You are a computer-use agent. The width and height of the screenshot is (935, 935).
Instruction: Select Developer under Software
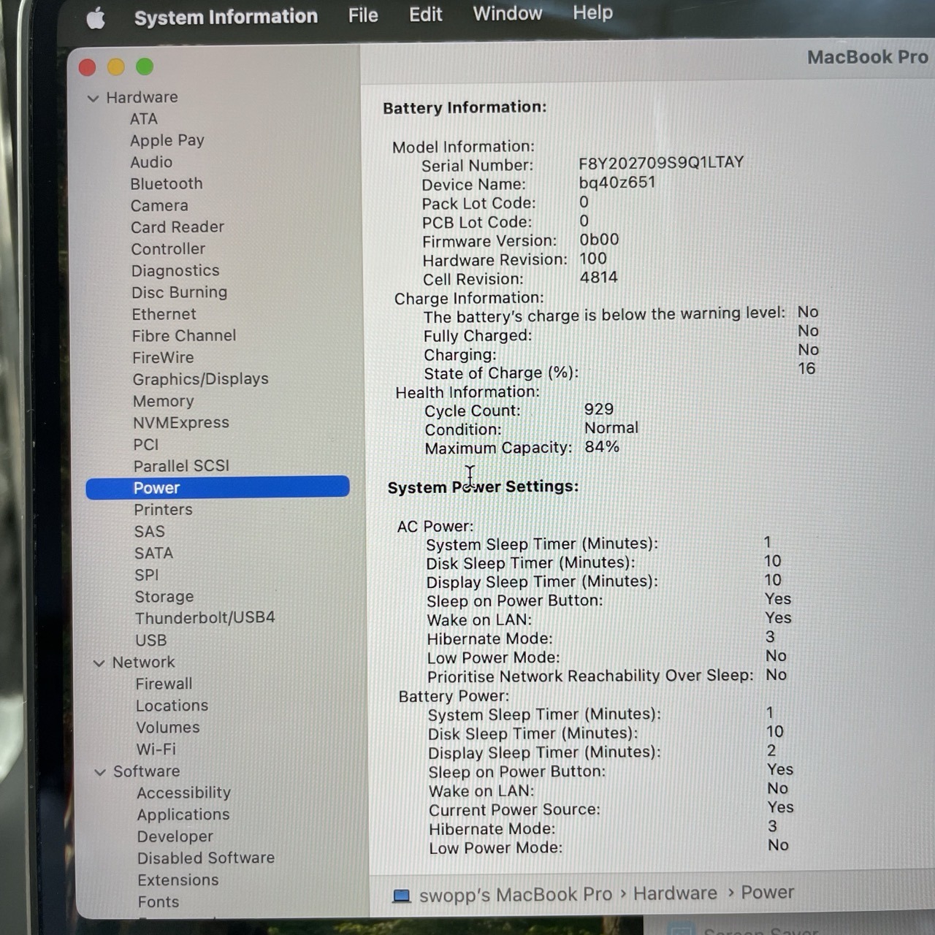click(x=175, y=837)
